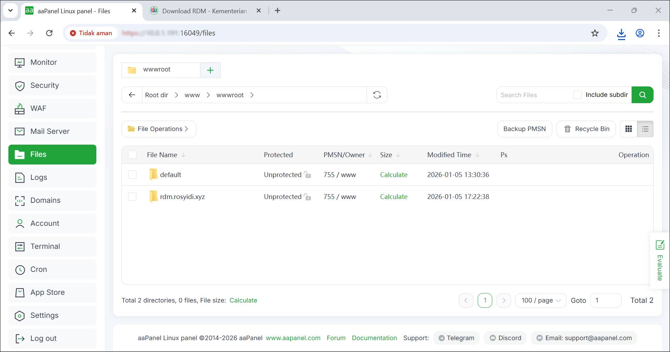Click the green search magnifier button
The image size is (670, 352).
click(642, 95)
